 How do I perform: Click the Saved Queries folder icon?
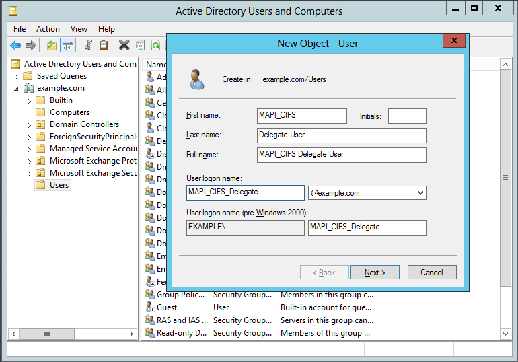(28, 76)
